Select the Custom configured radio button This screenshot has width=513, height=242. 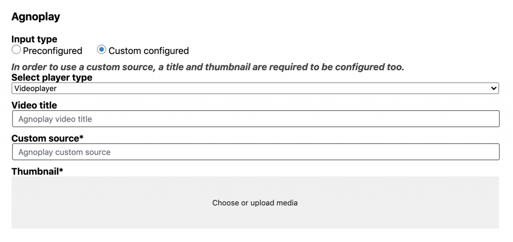(101, 50)
